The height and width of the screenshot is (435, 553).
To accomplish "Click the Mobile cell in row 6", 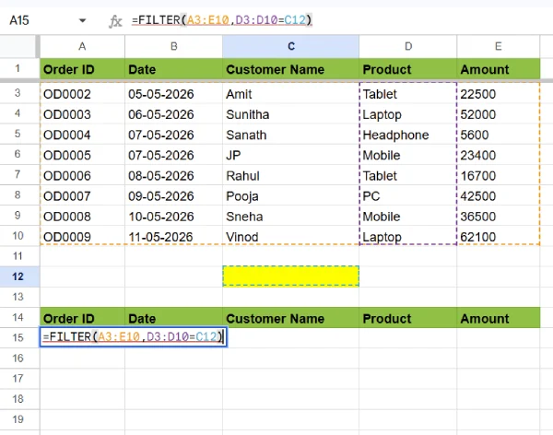I will [x=408, y=155].
